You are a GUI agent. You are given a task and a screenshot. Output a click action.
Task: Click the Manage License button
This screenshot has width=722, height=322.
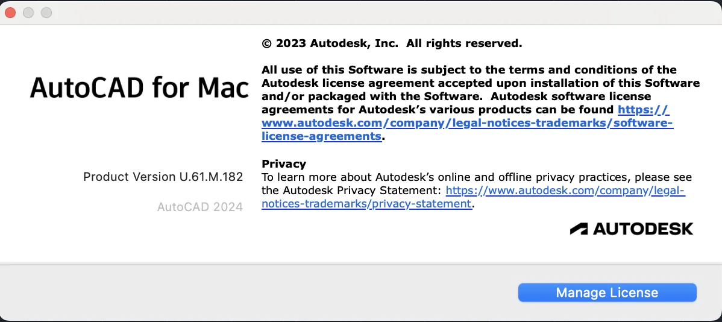607,292
